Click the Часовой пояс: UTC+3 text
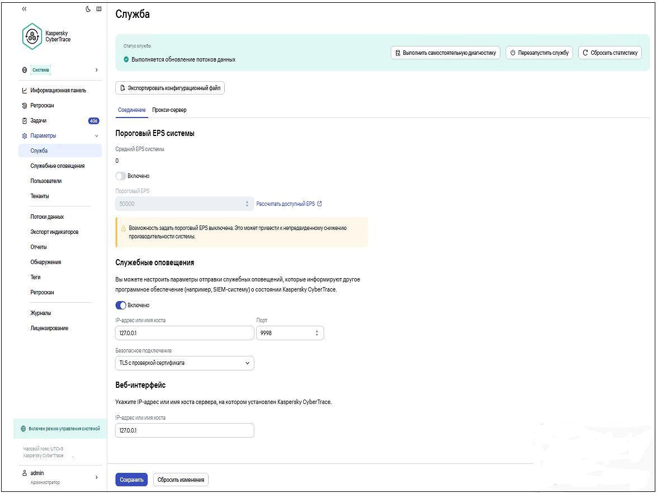The width and height of the screenshot is (657, 493). tap(43, 449)
